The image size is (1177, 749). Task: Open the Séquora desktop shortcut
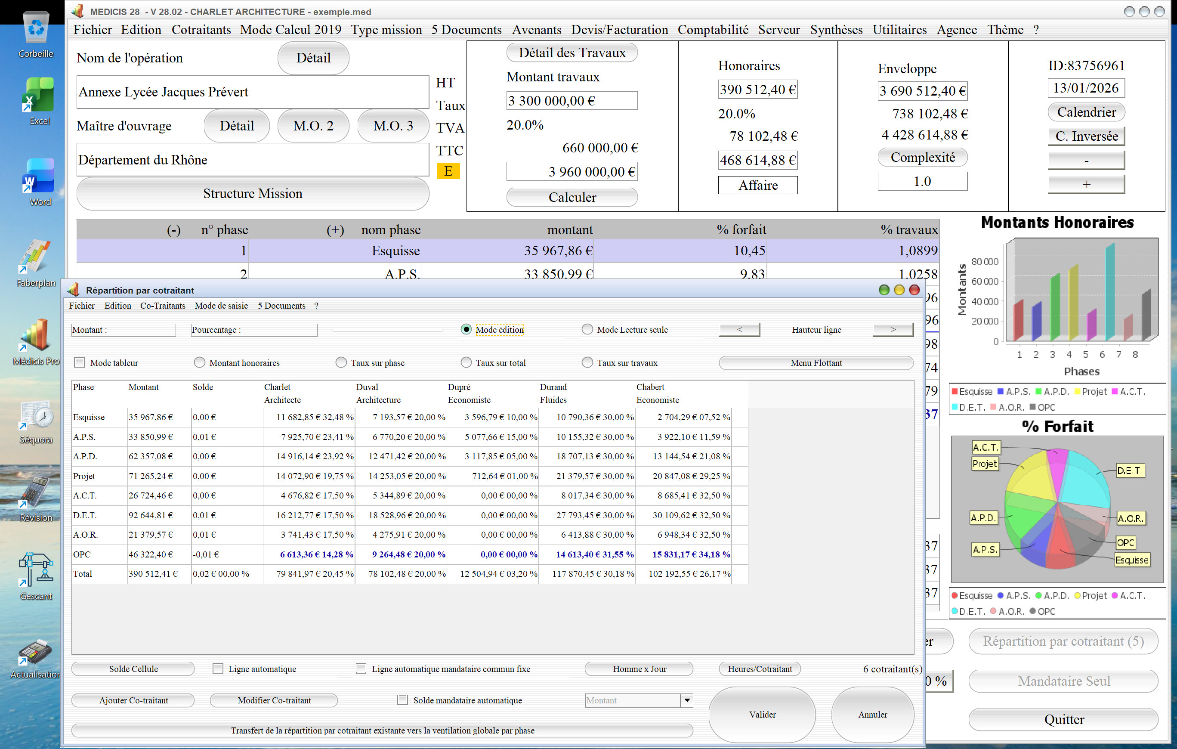pos(35,421)
